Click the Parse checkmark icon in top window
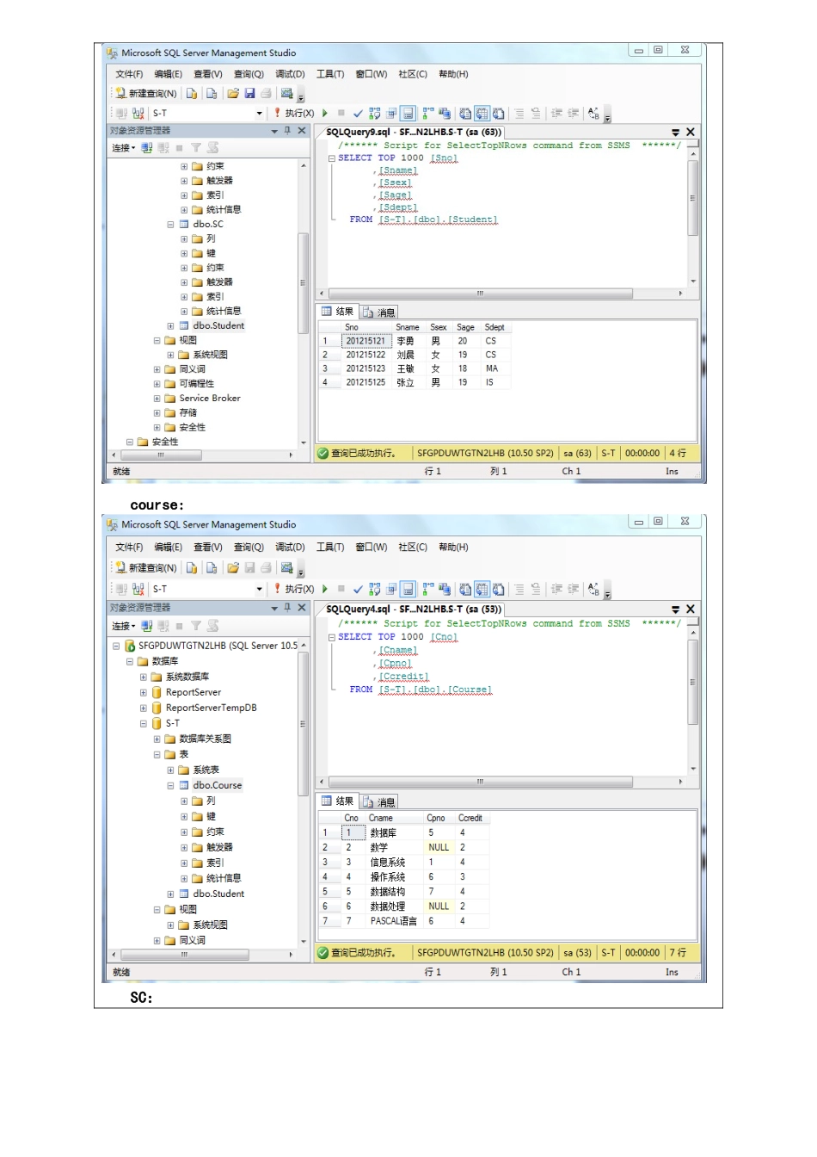 tap(358, 114)
